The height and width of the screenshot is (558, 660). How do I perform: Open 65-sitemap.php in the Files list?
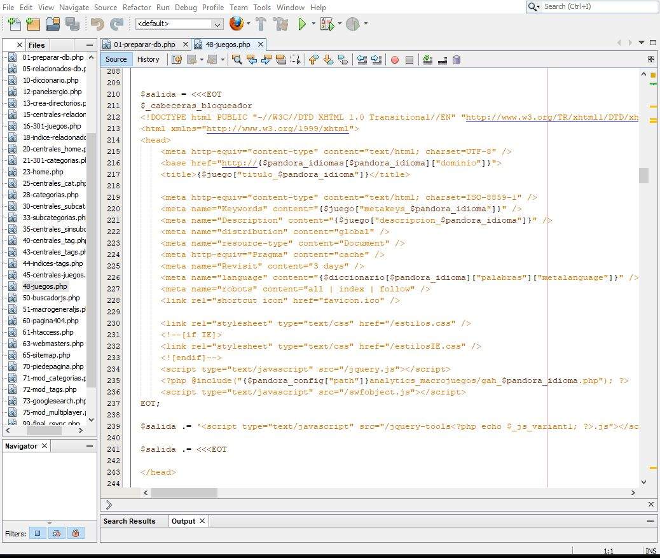46,355
